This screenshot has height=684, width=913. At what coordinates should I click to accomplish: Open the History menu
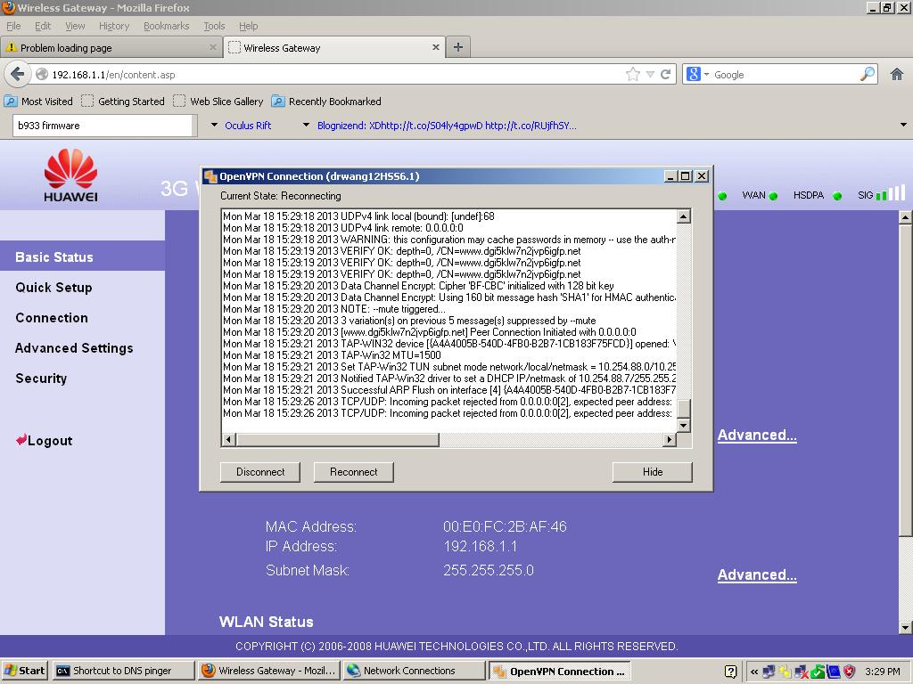114,26
